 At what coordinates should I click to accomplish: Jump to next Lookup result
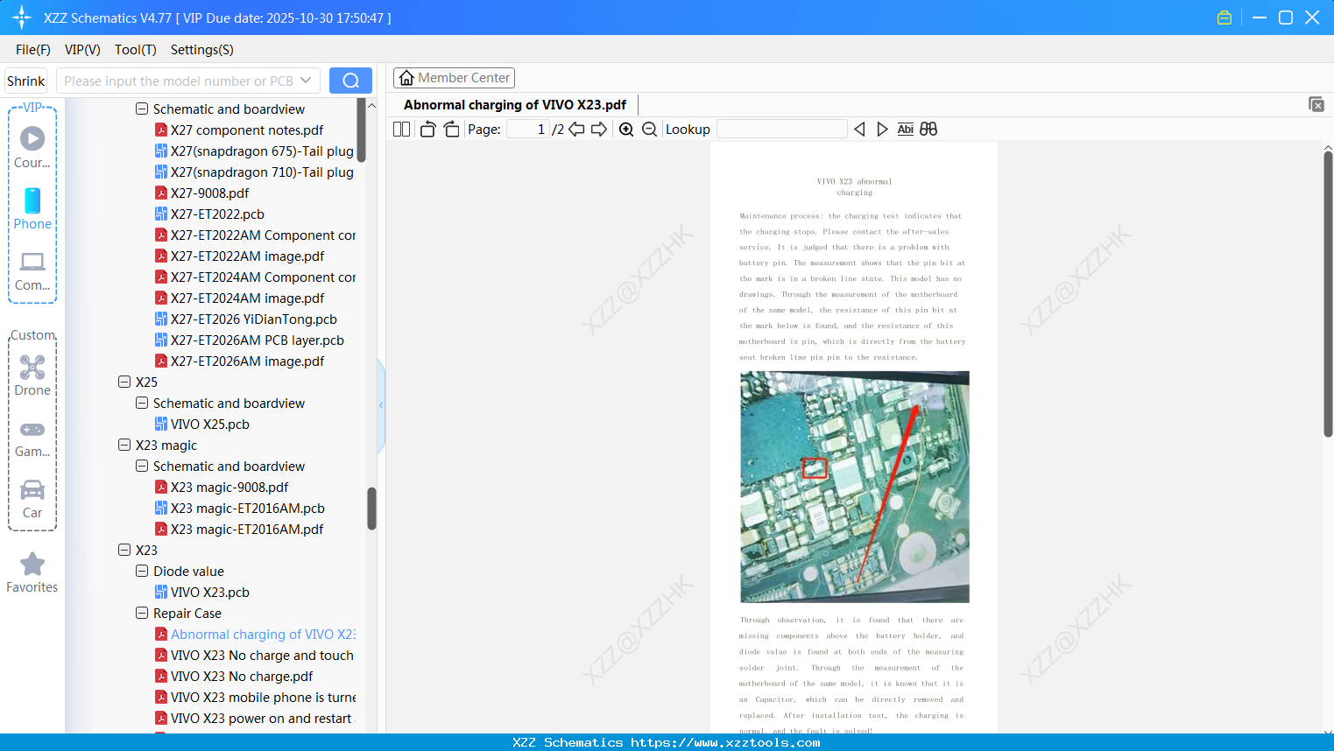pyautogui.click(x=882, y=130)
